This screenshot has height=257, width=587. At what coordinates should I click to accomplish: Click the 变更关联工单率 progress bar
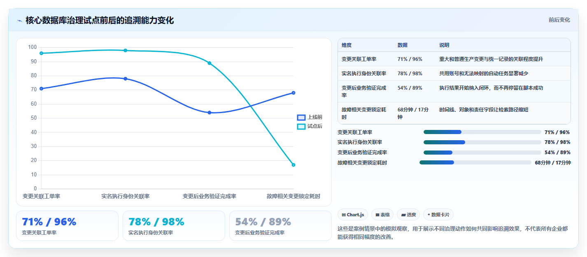pyautogui.click(x=482, y=132)
